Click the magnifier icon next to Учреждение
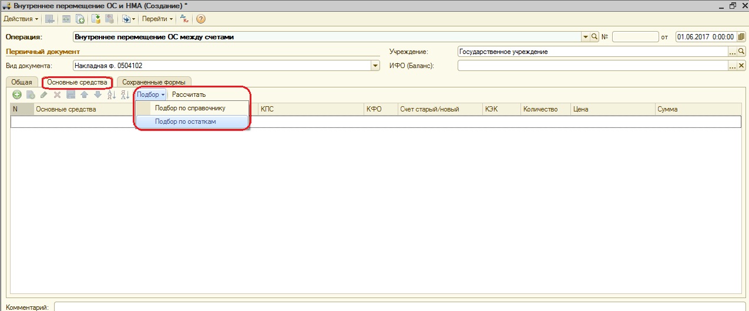The image size is (749, 311). (x=741, y=52)
